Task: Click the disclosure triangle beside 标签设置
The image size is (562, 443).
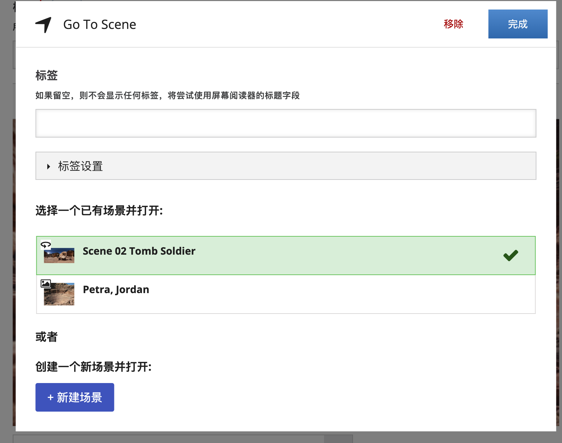Action: 48,166
